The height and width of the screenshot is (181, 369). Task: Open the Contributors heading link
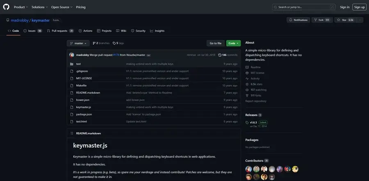tap(257, 161)
